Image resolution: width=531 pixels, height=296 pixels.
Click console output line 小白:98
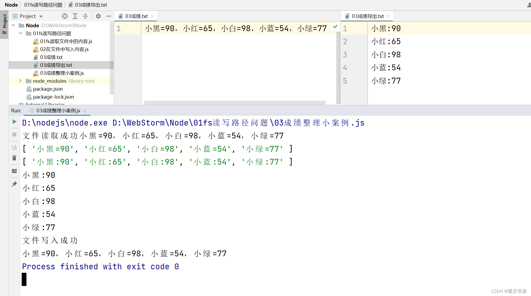point(39,201)
